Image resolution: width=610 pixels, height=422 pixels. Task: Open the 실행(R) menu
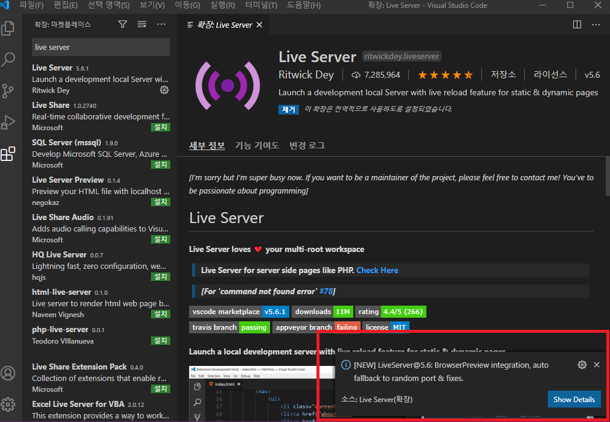click(222, 5)
